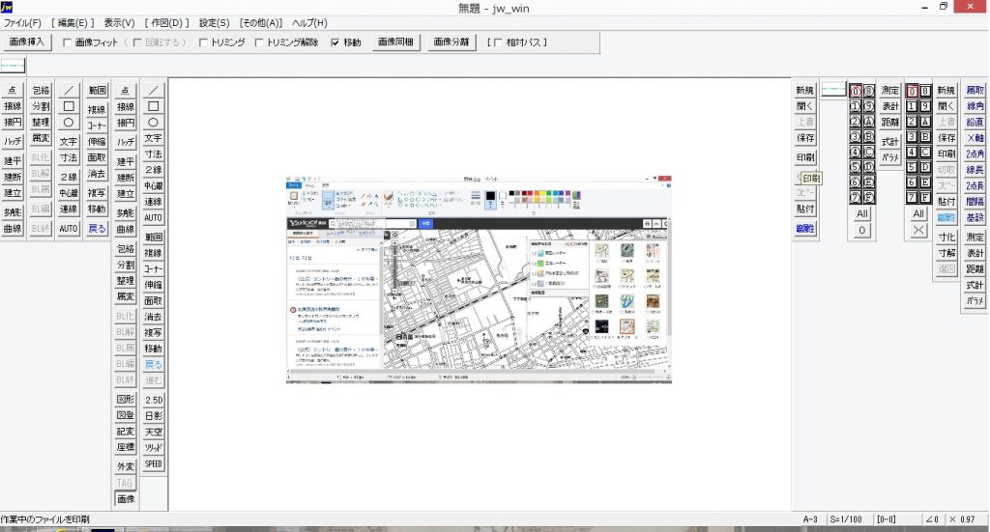Toggle the トリミング解除 checkbox
990x532 pixels.
tap(260, 42)
